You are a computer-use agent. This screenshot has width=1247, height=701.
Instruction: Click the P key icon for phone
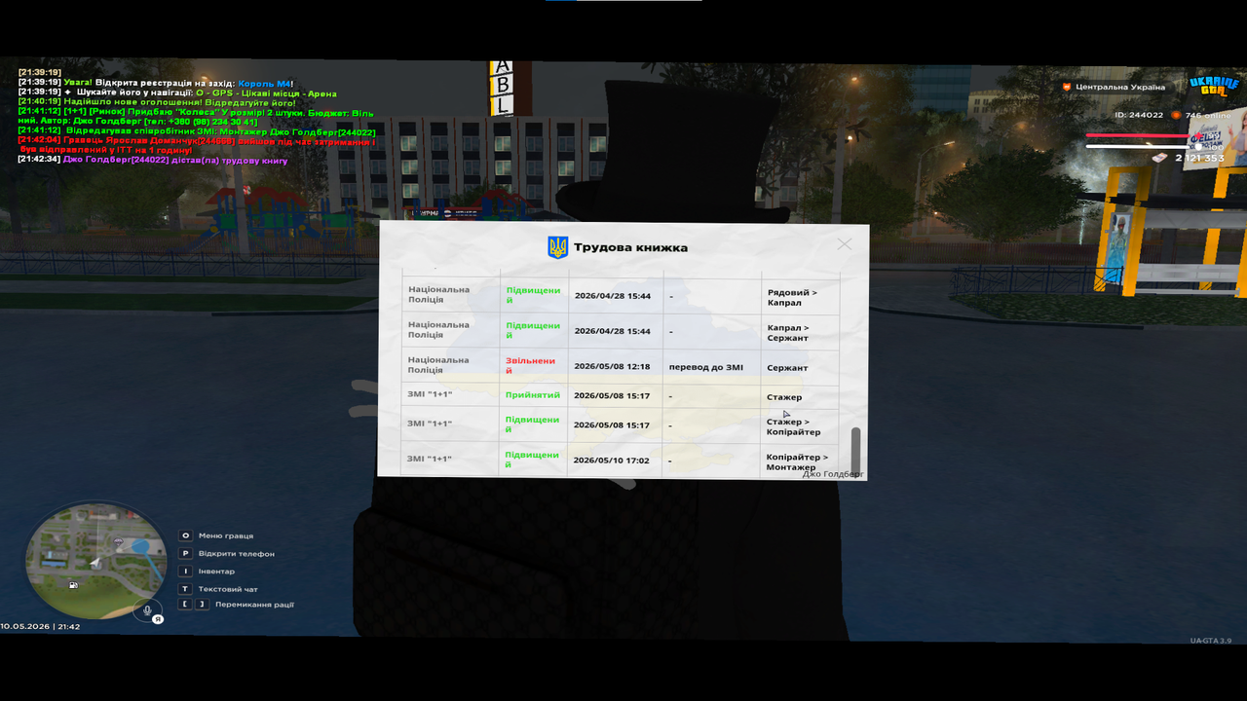tap(185, 553)
